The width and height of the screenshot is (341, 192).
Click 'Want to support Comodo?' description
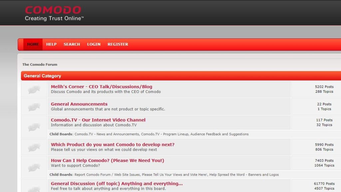pos(76,165)
